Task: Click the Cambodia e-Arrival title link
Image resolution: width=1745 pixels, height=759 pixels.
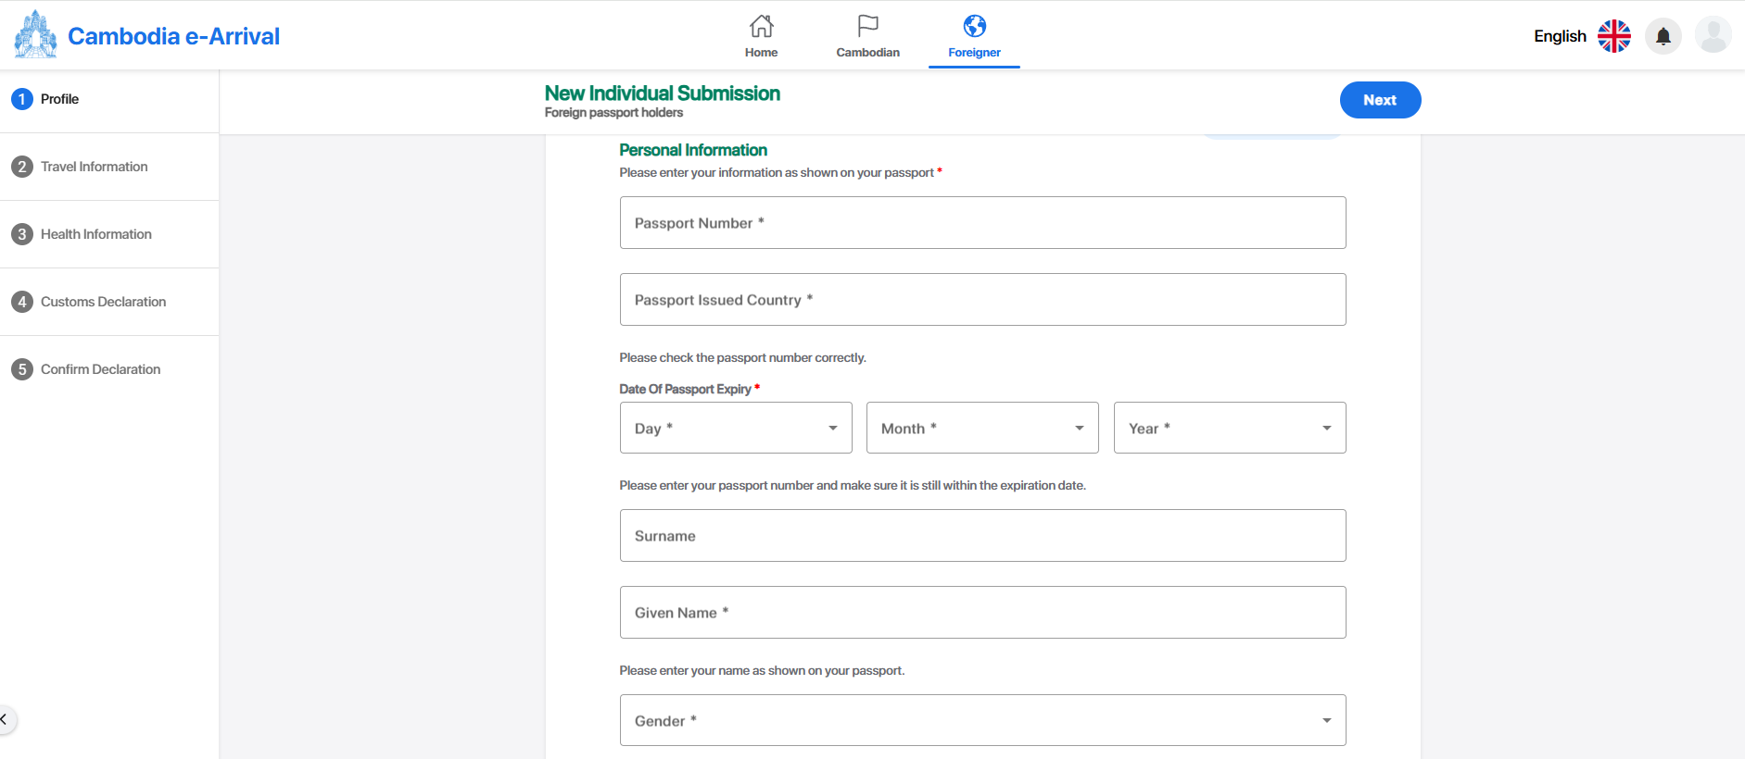Action: point(174,36)
